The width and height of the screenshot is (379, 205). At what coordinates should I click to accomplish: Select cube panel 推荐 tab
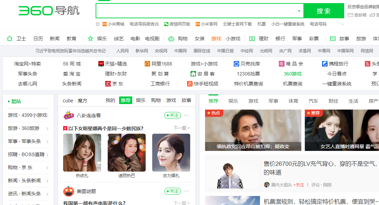(x=126, y=100)
